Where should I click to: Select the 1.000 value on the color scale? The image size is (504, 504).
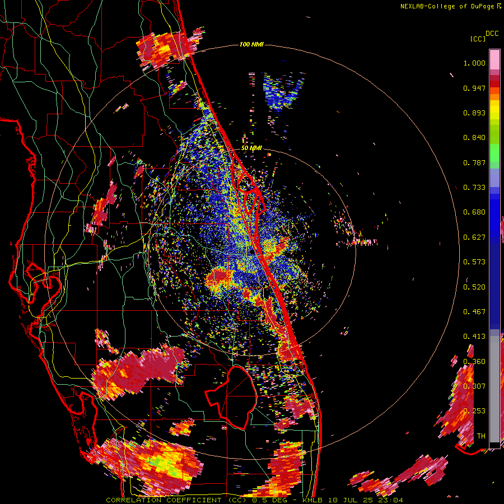[474, 63]
